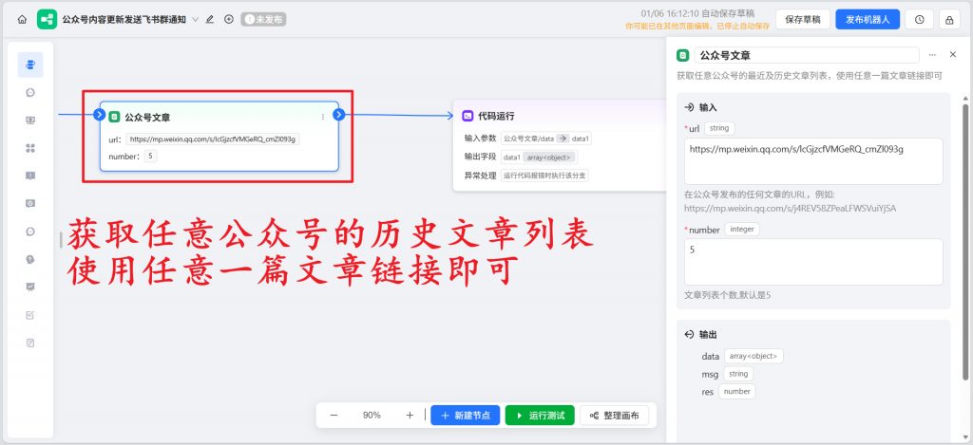Click the green workflow logo icon
The image size is (973, 445).
pos(47,19)
